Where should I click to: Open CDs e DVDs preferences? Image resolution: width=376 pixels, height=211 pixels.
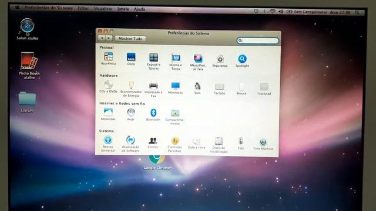click(108, 87)
